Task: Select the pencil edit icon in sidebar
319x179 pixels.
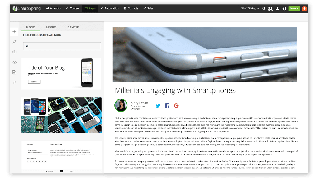Action: coord(14,42)
